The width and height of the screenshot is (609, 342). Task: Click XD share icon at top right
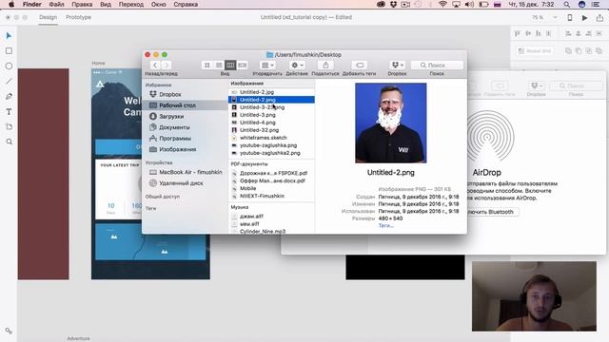tap(599, 17)
